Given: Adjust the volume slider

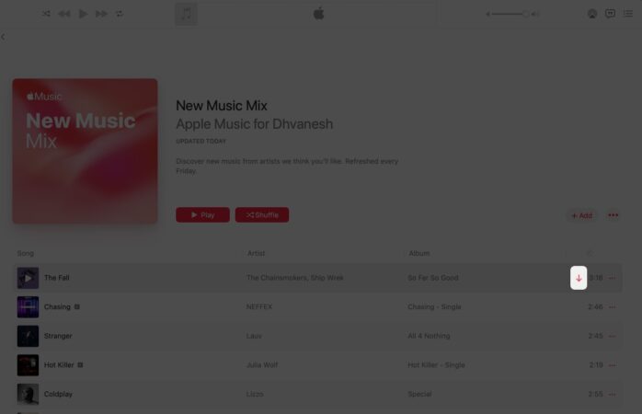Looking at the screenshot, I should (x=511, y=14).
